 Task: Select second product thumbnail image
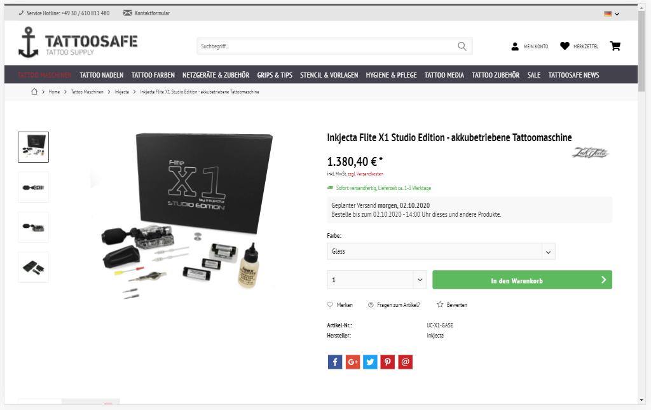pyautogui.click(x=33, y=187)
